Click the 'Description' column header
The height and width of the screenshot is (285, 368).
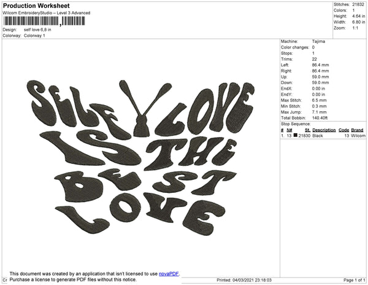pyautogui.click(x=324, y=130)
